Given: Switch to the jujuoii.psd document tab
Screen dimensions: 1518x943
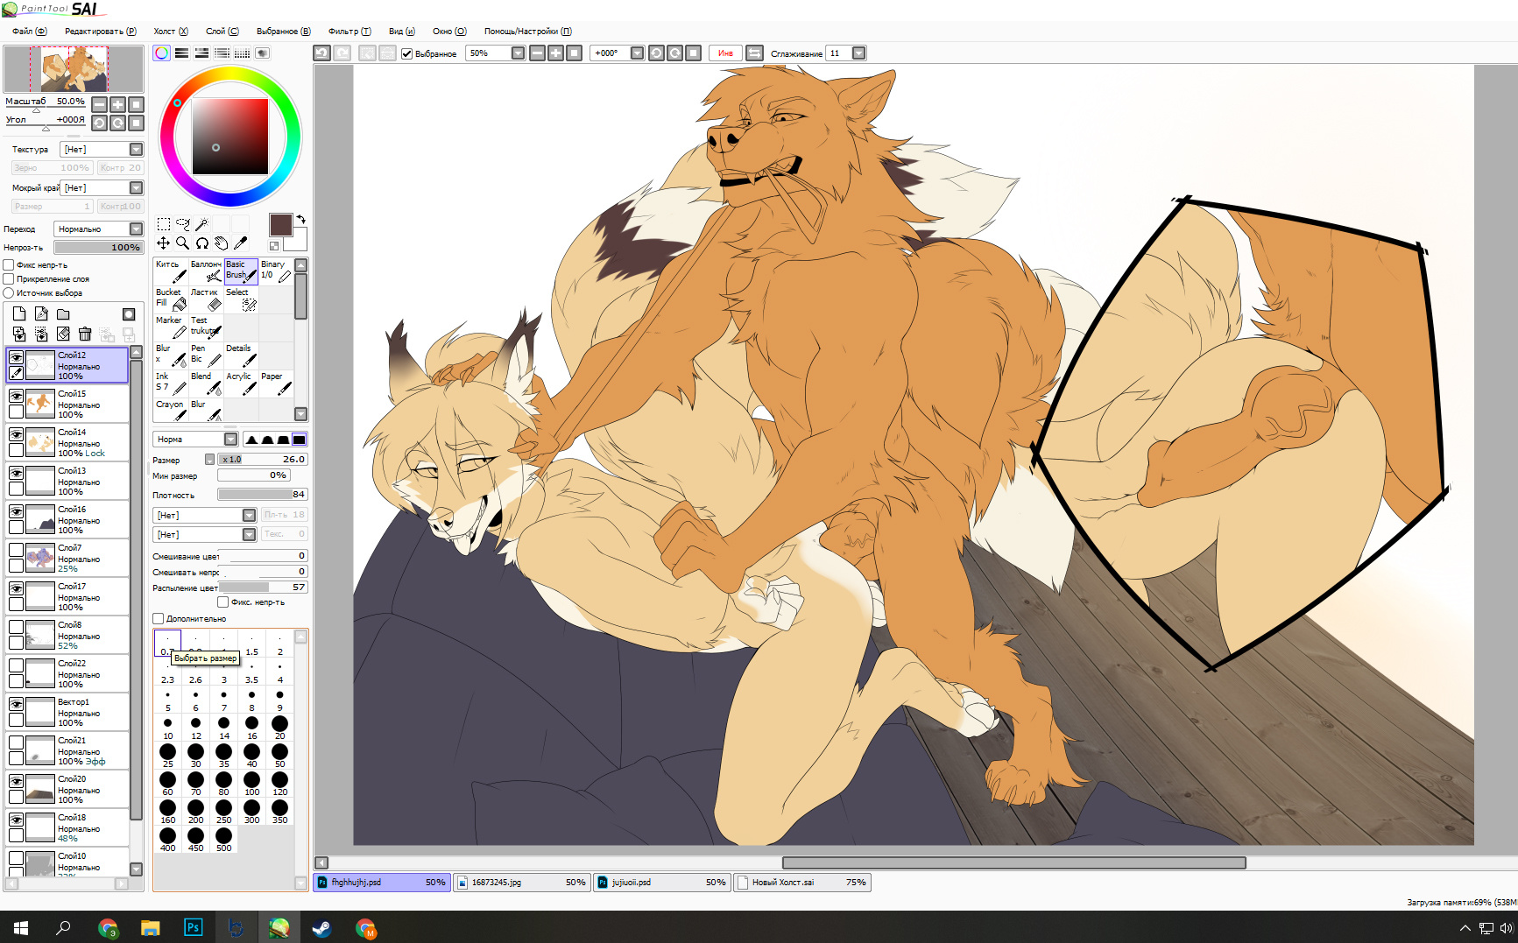Looking at the screenshot, I should [661, 883].
